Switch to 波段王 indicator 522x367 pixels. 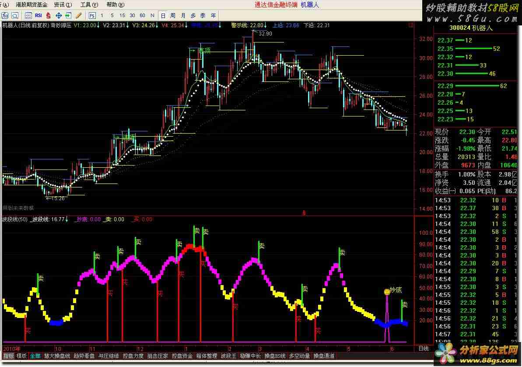[x=229, y=356]
